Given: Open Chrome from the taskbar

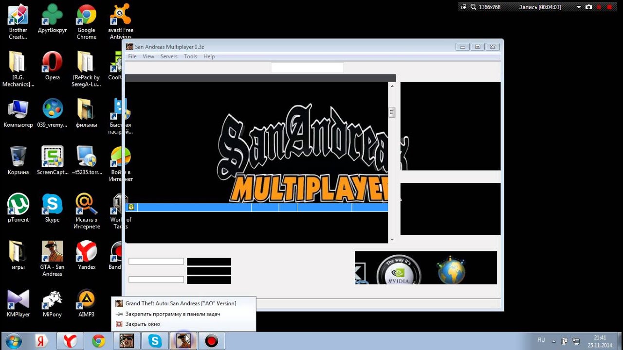Looking at the screenshot, I should tap(99, 341).
